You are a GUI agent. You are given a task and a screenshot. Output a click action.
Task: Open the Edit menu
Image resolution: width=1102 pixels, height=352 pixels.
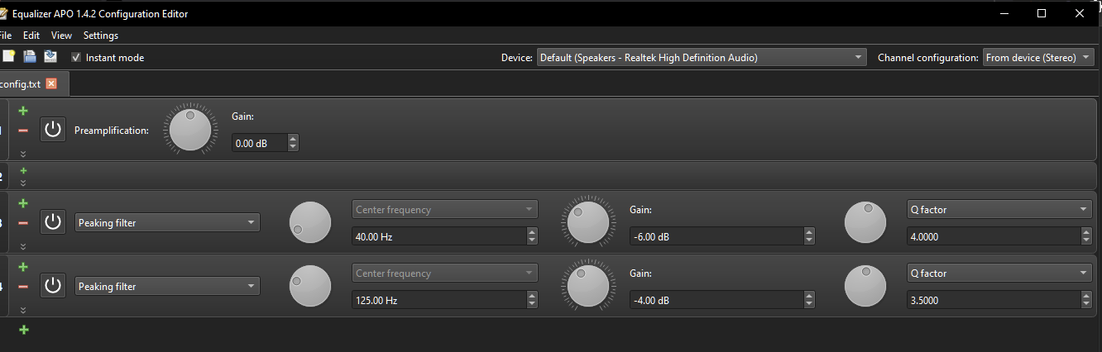coord(31,36)
